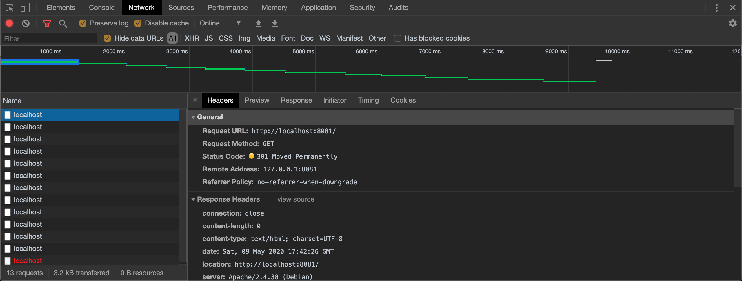742x281 pixels.
Task: Select the Headers tab
Action: coord(220,100)
